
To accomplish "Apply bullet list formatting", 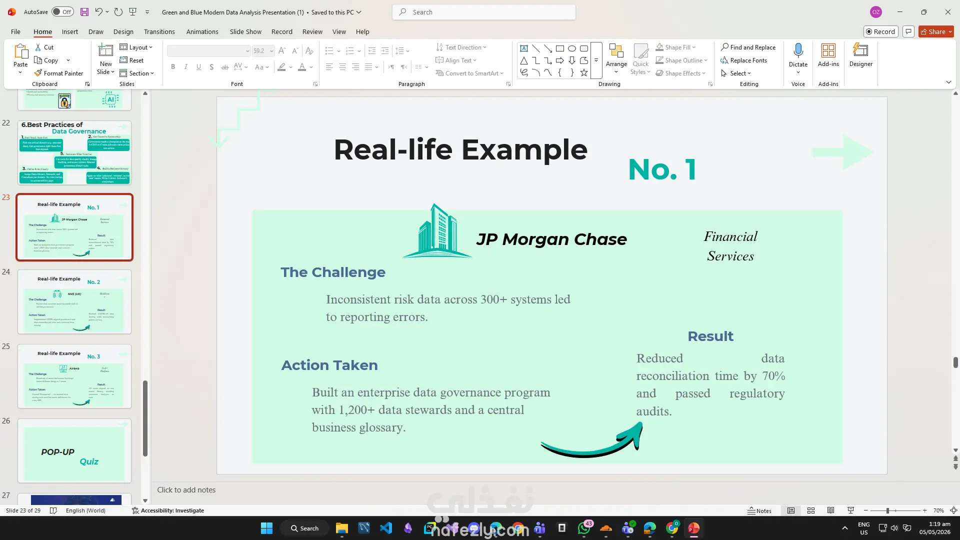I will [329, 50].
